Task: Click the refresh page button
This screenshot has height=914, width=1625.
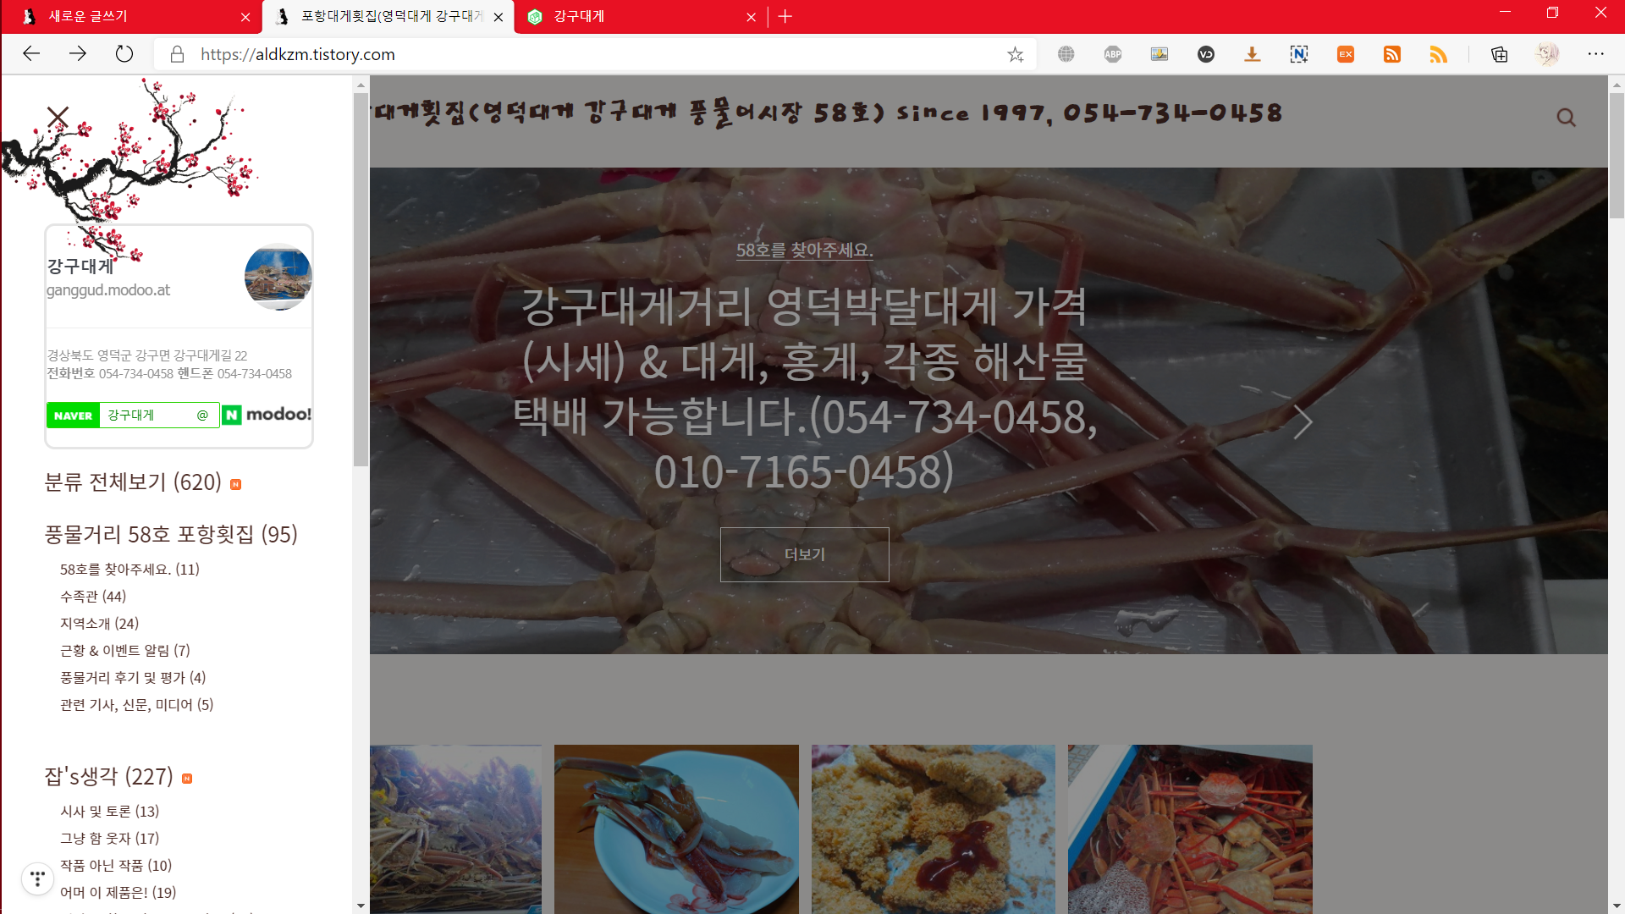Action: (124, 55)
